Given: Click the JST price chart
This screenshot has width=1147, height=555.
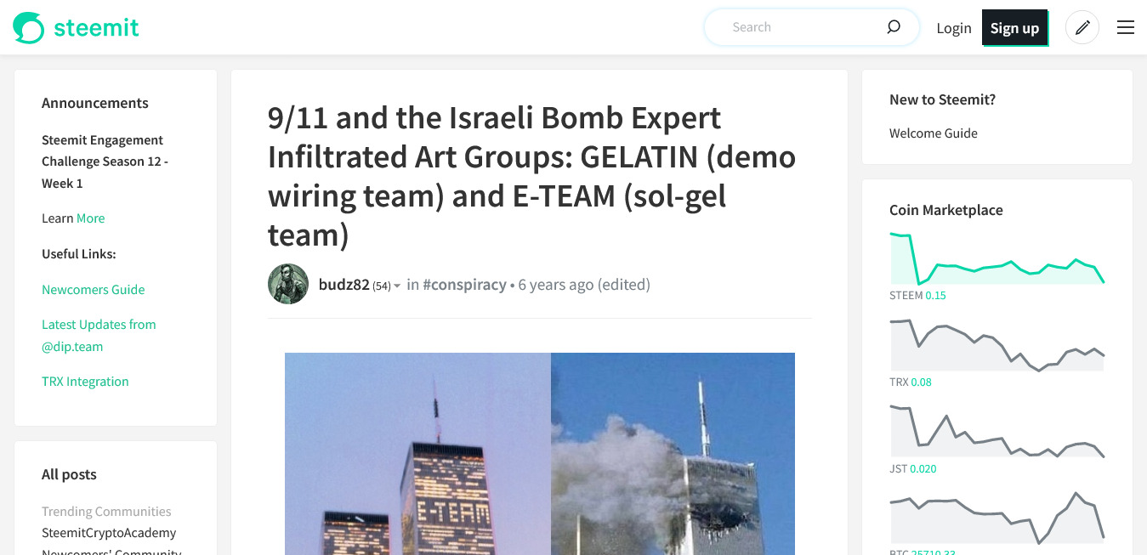Looking at the screenshot, I should pyautogui.click(x=997, y=432).
